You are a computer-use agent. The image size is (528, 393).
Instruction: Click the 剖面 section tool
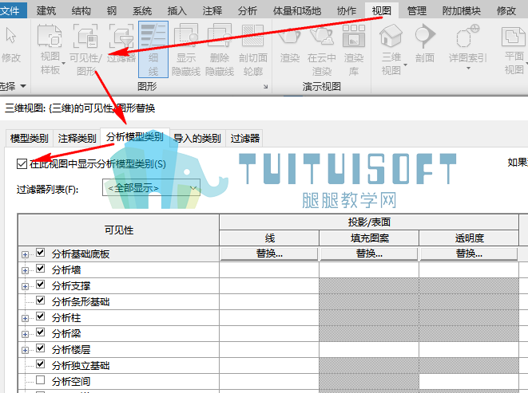pos(425,43)
